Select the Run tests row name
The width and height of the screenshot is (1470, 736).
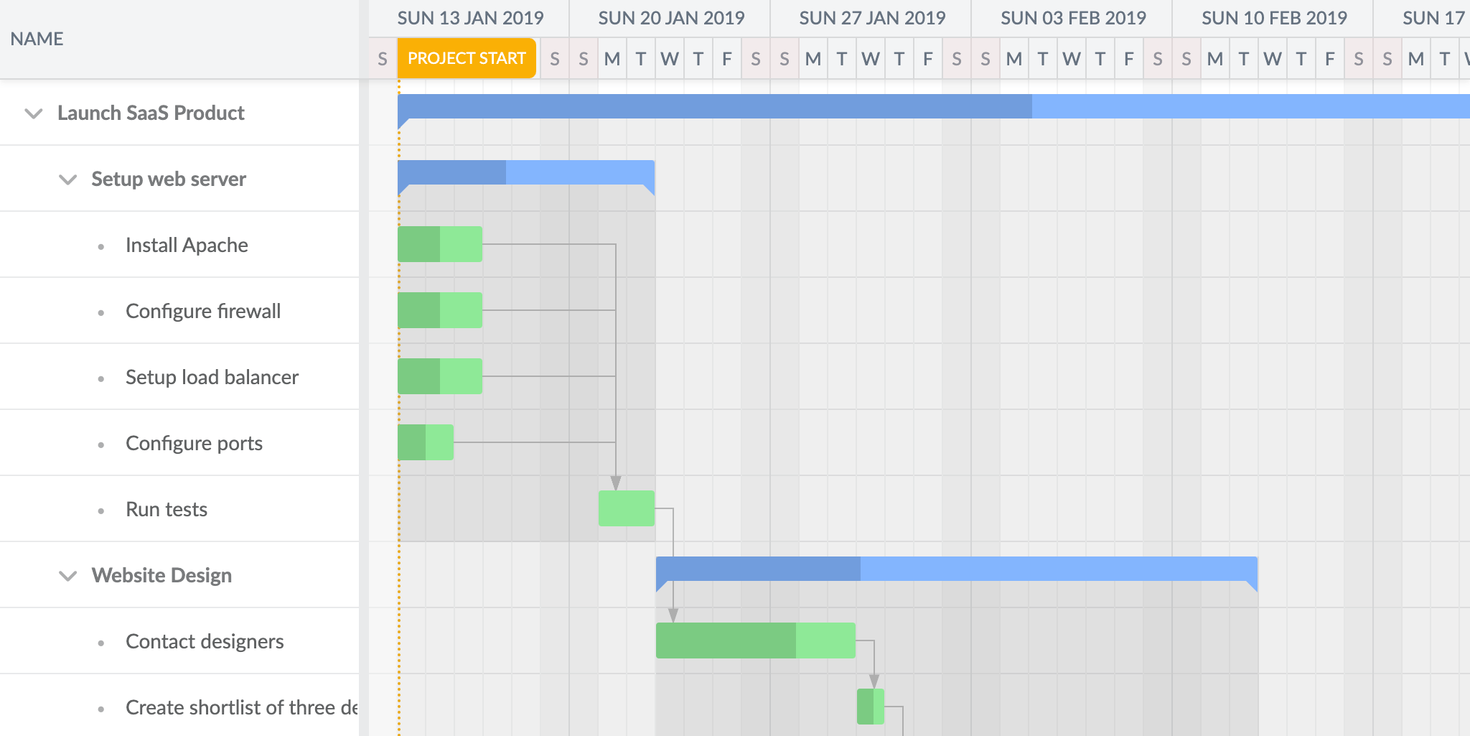pos(167,510)
